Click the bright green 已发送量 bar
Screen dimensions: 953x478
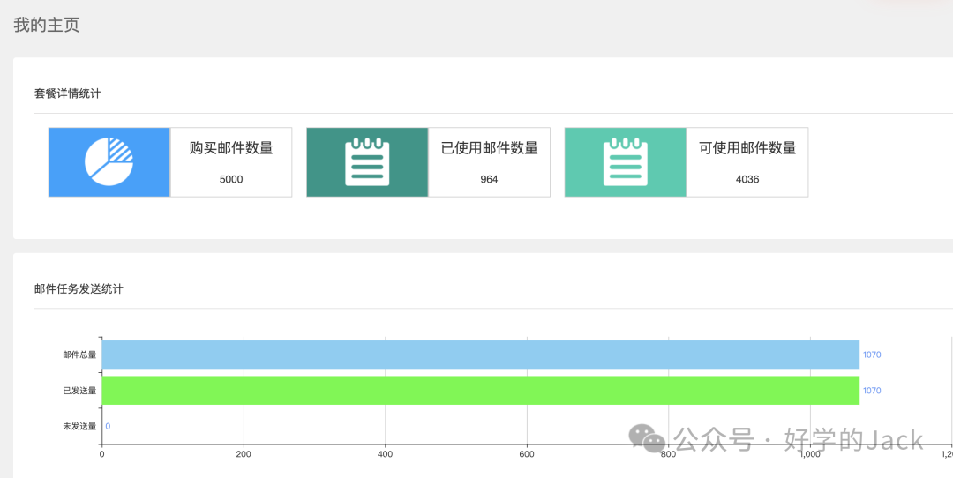pos(481,391)
